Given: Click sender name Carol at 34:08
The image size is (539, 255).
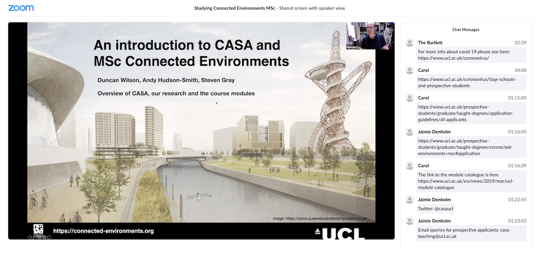Looking at the screenshot, I should tap(423, 70).
